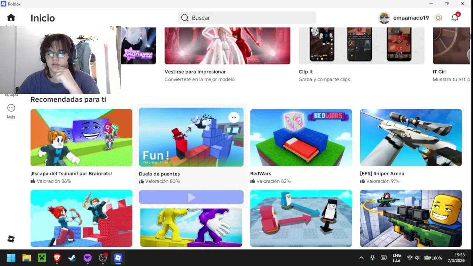Open the FPS Sniper Arena thumbnail
473x266 pixels.
tap(411, 137)
